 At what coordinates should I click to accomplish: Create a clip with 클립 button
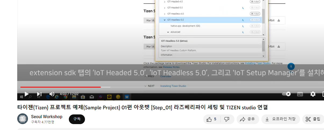pyautogui.click(x=313, y=119)
